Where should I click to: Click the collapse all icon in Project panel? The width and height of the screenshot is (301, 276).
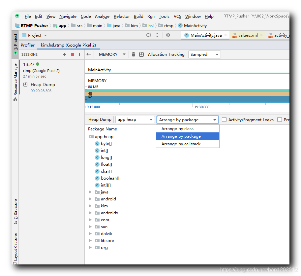click(157, 35)
